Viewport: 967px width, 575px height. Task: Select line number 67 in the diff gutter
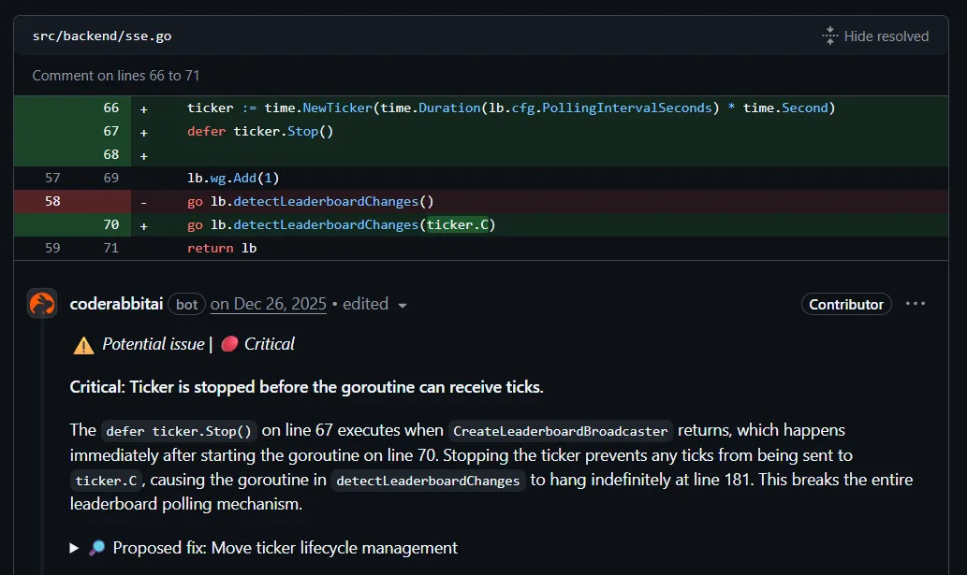point(110,131)
